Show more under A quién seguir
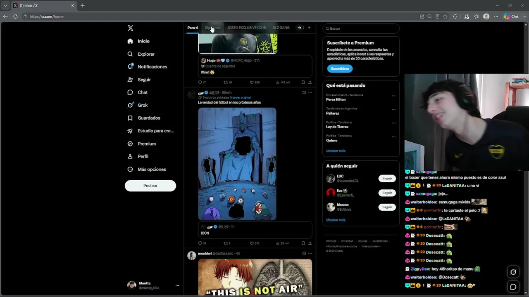Viewport: 529px width, 297px height. click(x=336, y=220)
